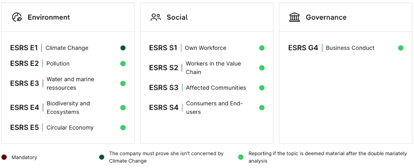Click the green dot next to Affected Communities

[262, 88]
